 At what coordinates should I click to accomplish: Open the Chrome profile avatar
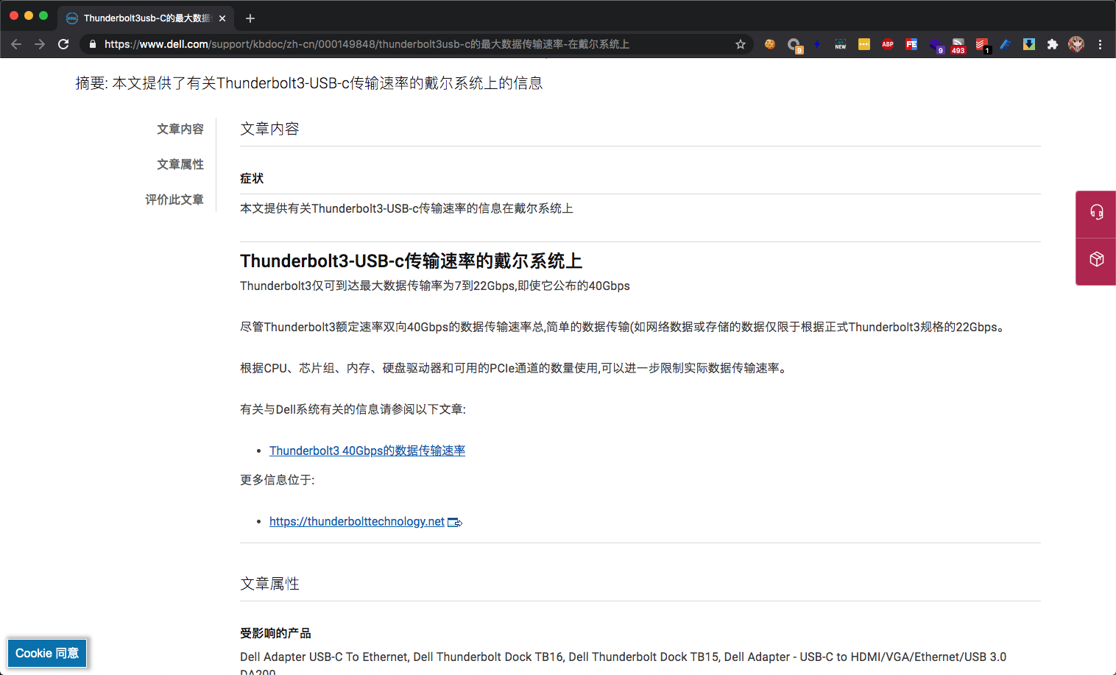[x=1076, y=44]
